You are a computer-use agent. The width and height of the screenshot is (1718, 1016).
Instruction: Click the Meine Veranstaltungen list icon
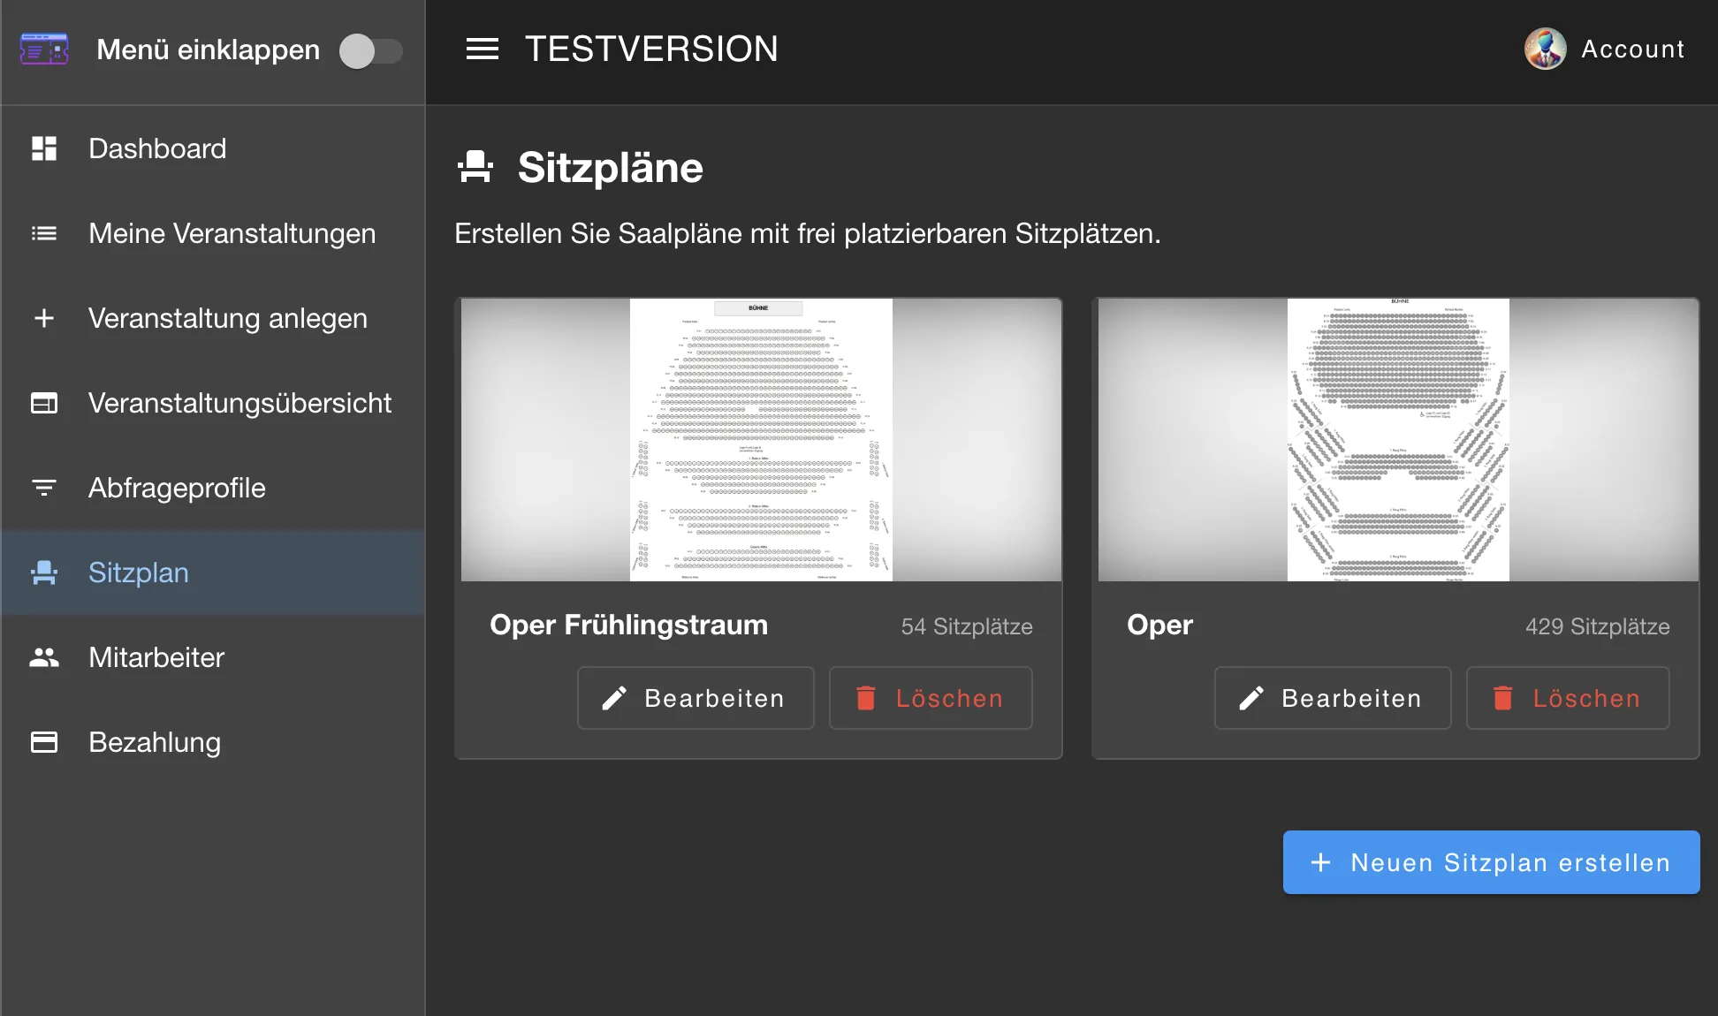click(44, 233)
